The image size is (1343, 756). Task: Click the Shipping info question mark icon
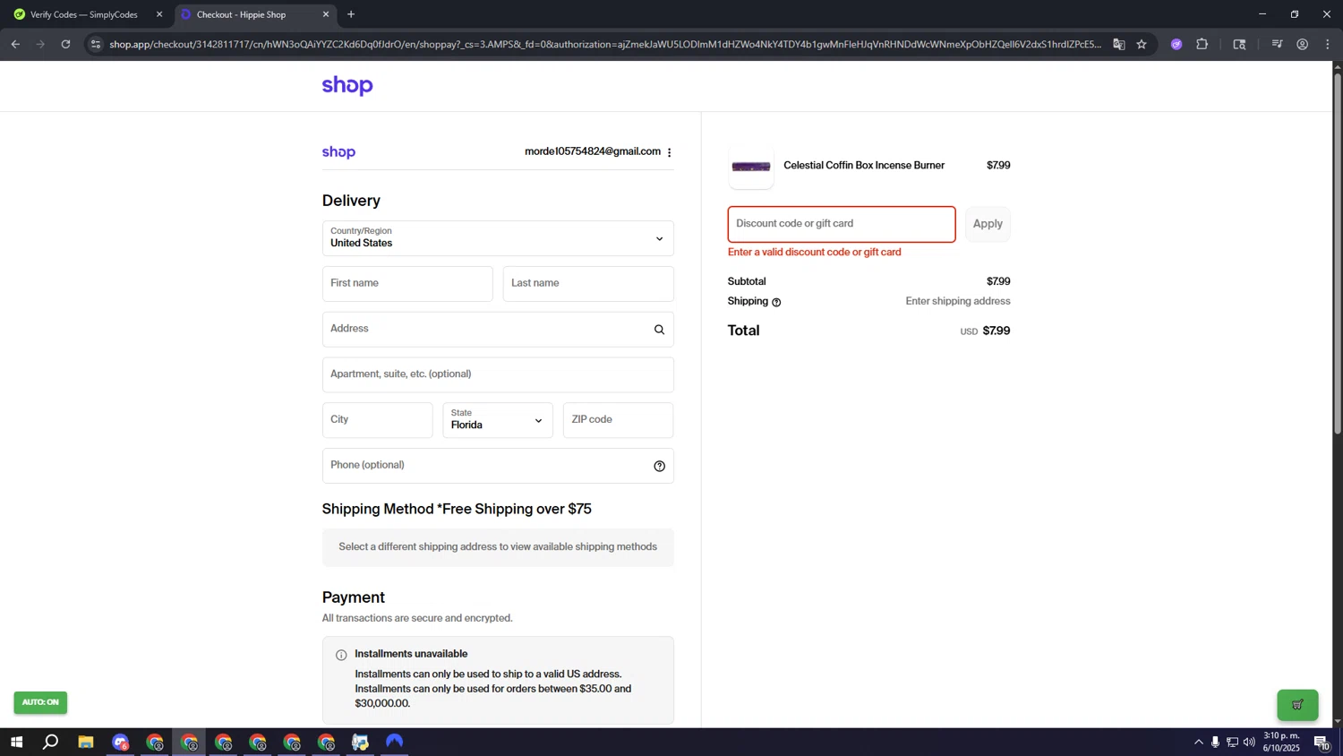click(x=776, y=302)
